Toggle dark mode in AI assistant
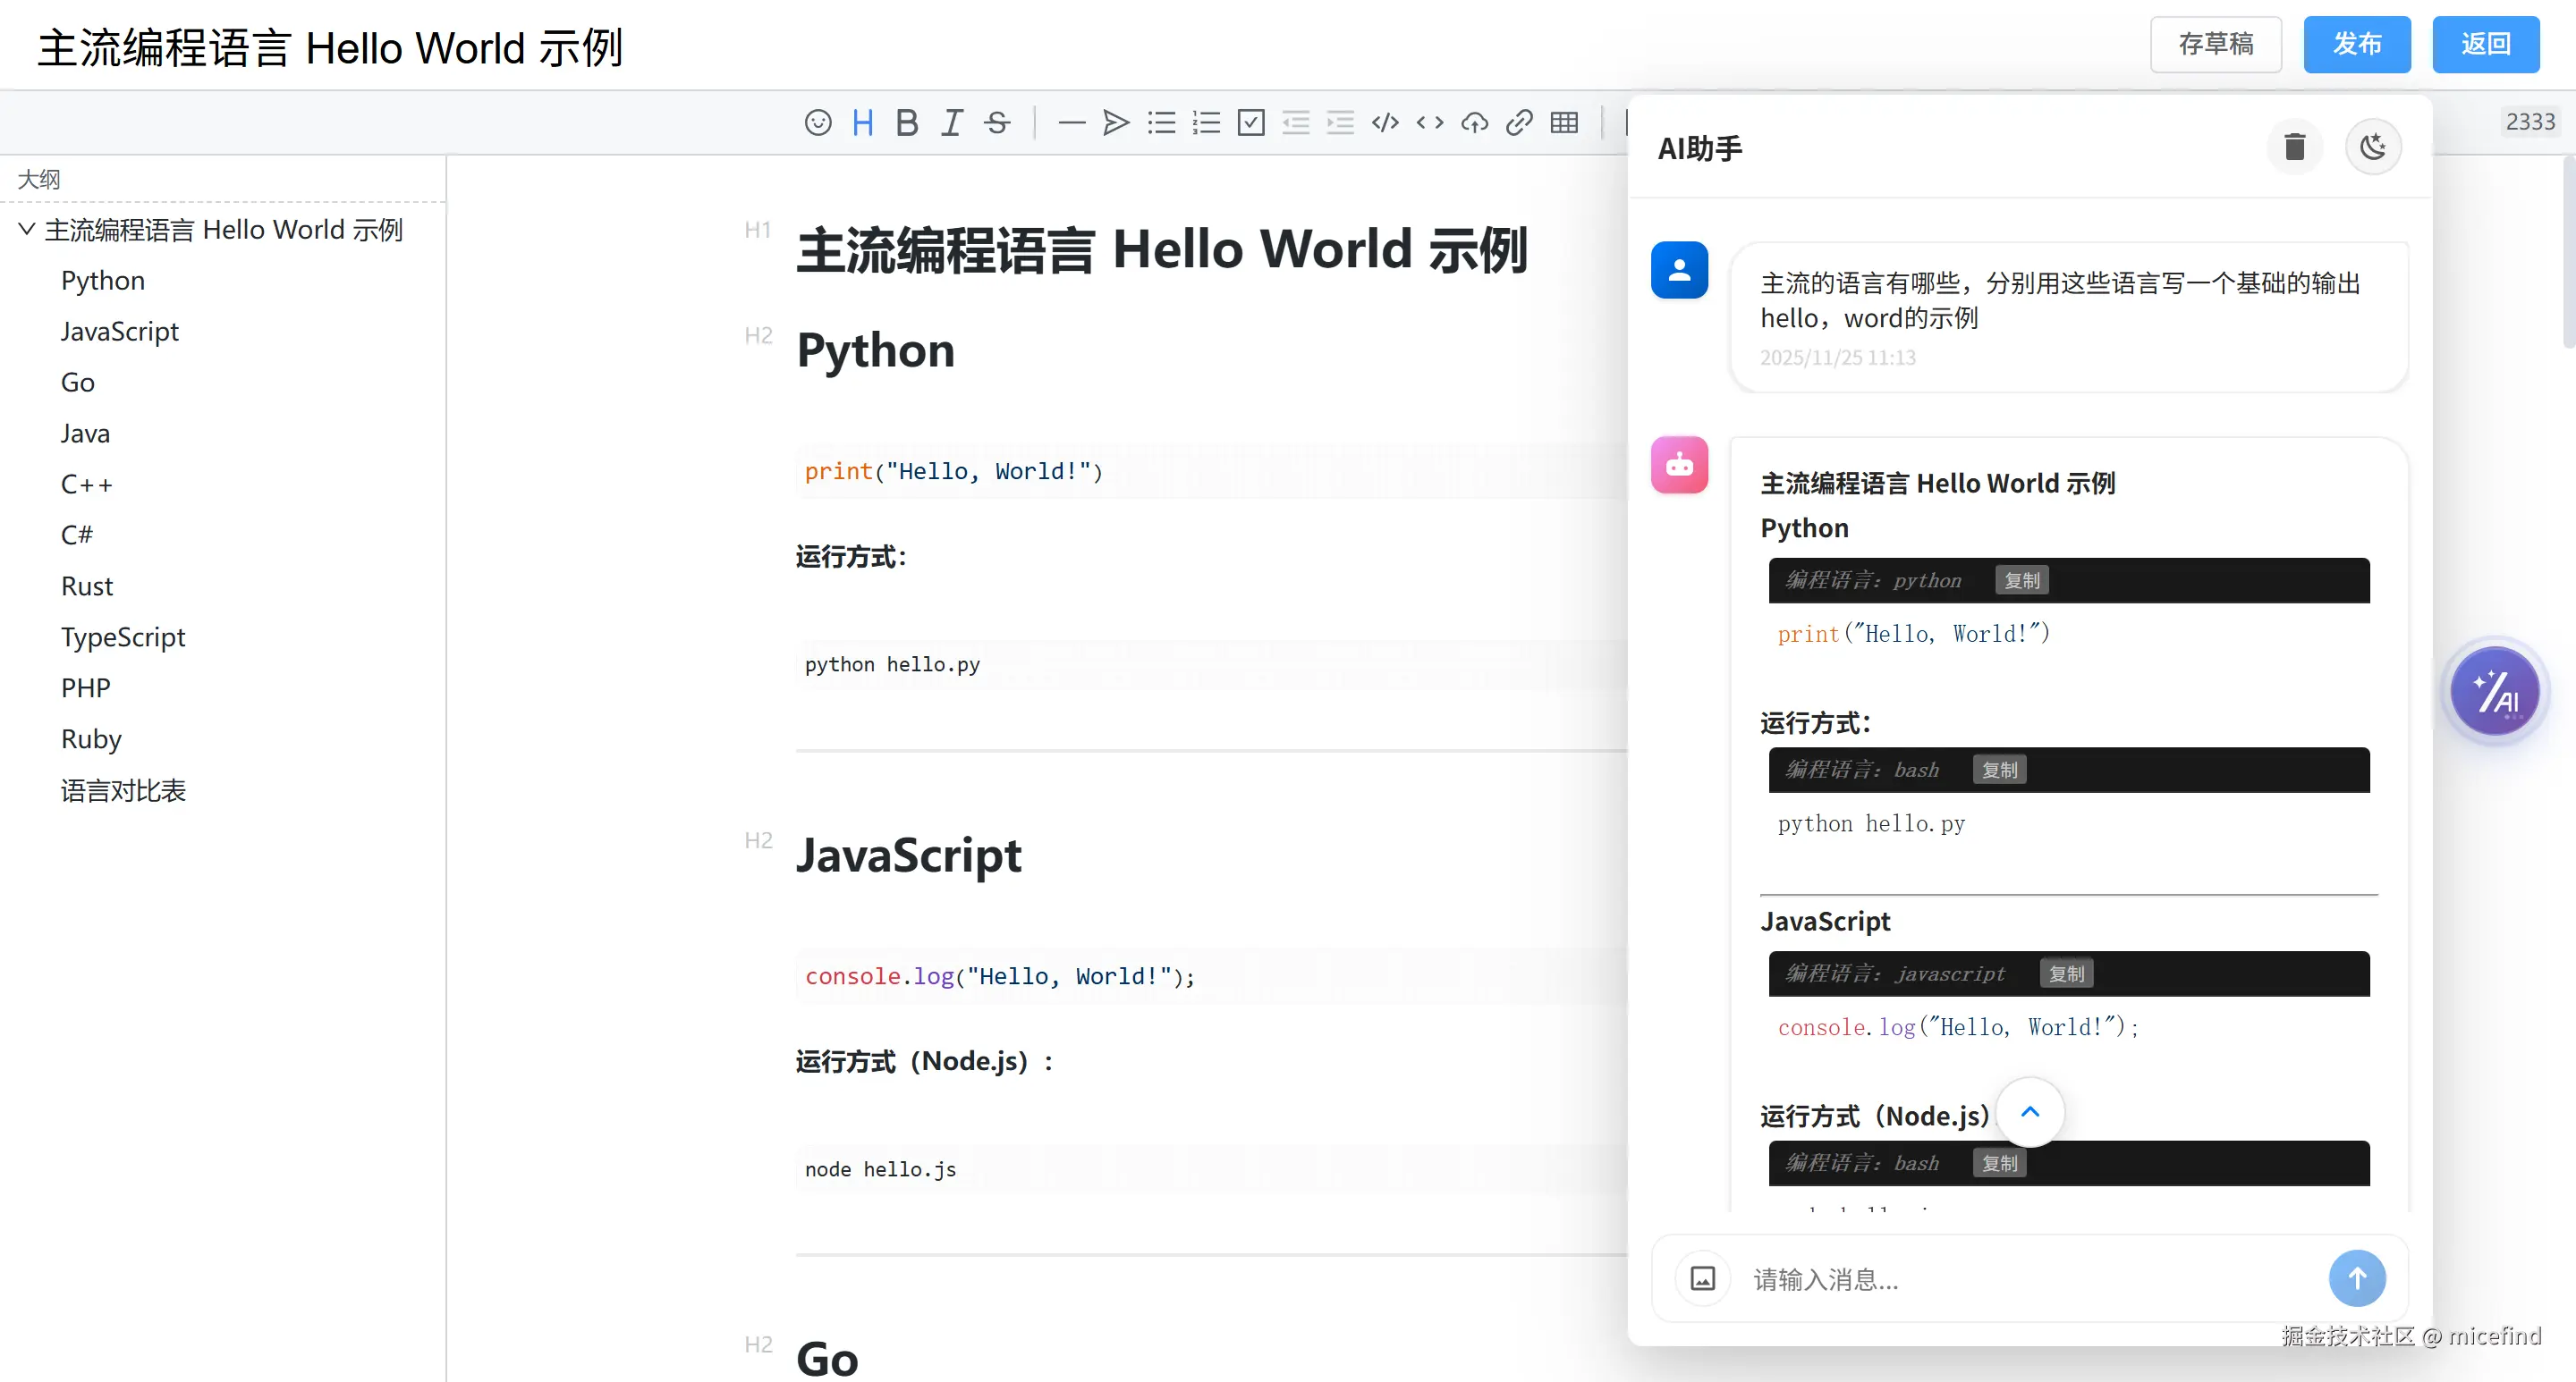This screenshot has width=2576, height=1382. pos(2372,147)
